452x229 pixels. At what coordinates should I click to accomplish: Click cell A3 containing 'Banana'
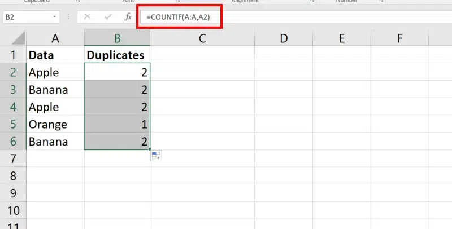point(55,89)
